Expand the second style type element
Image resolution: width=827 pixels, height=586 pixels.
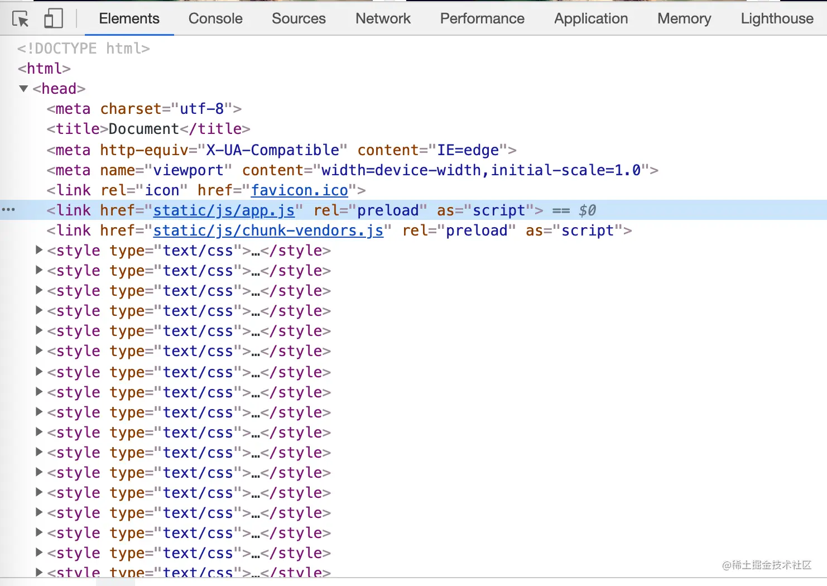(39, 271)
